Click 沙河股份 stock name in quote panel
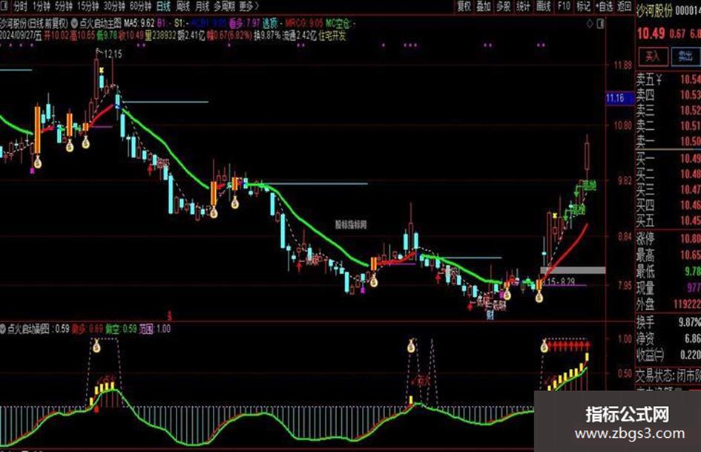The width and height of the screenshot is (701, 452). 654,11
